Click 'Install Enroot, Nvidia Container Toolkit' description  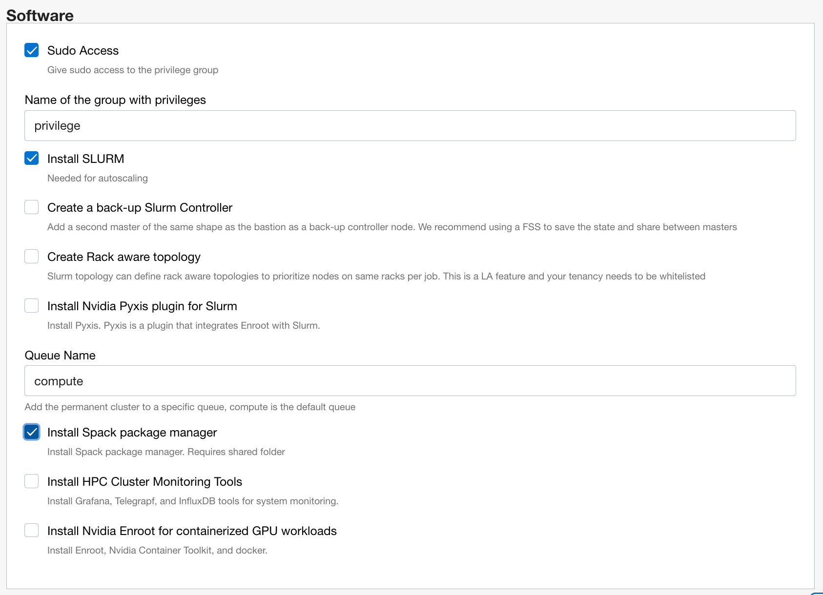pos(157,551)
